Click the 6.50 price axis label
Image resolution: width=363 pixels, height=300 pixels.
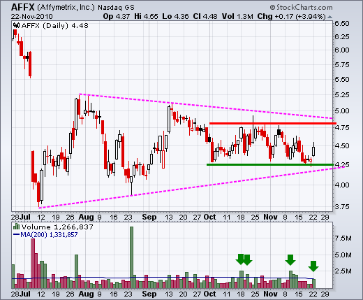(342, 23)
